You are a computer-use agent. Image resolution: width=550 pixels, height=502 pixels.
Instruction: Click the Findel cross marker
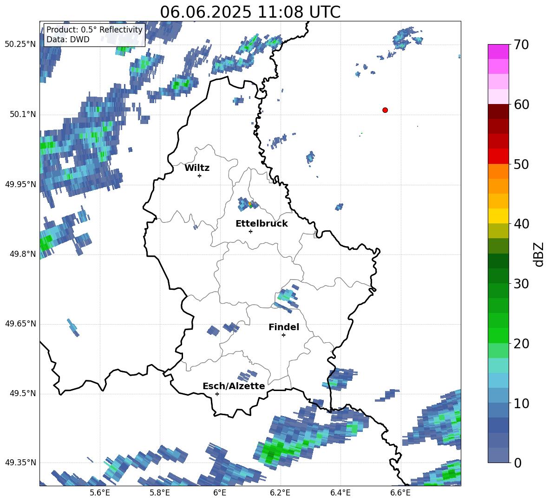click(x=283, y=335)
